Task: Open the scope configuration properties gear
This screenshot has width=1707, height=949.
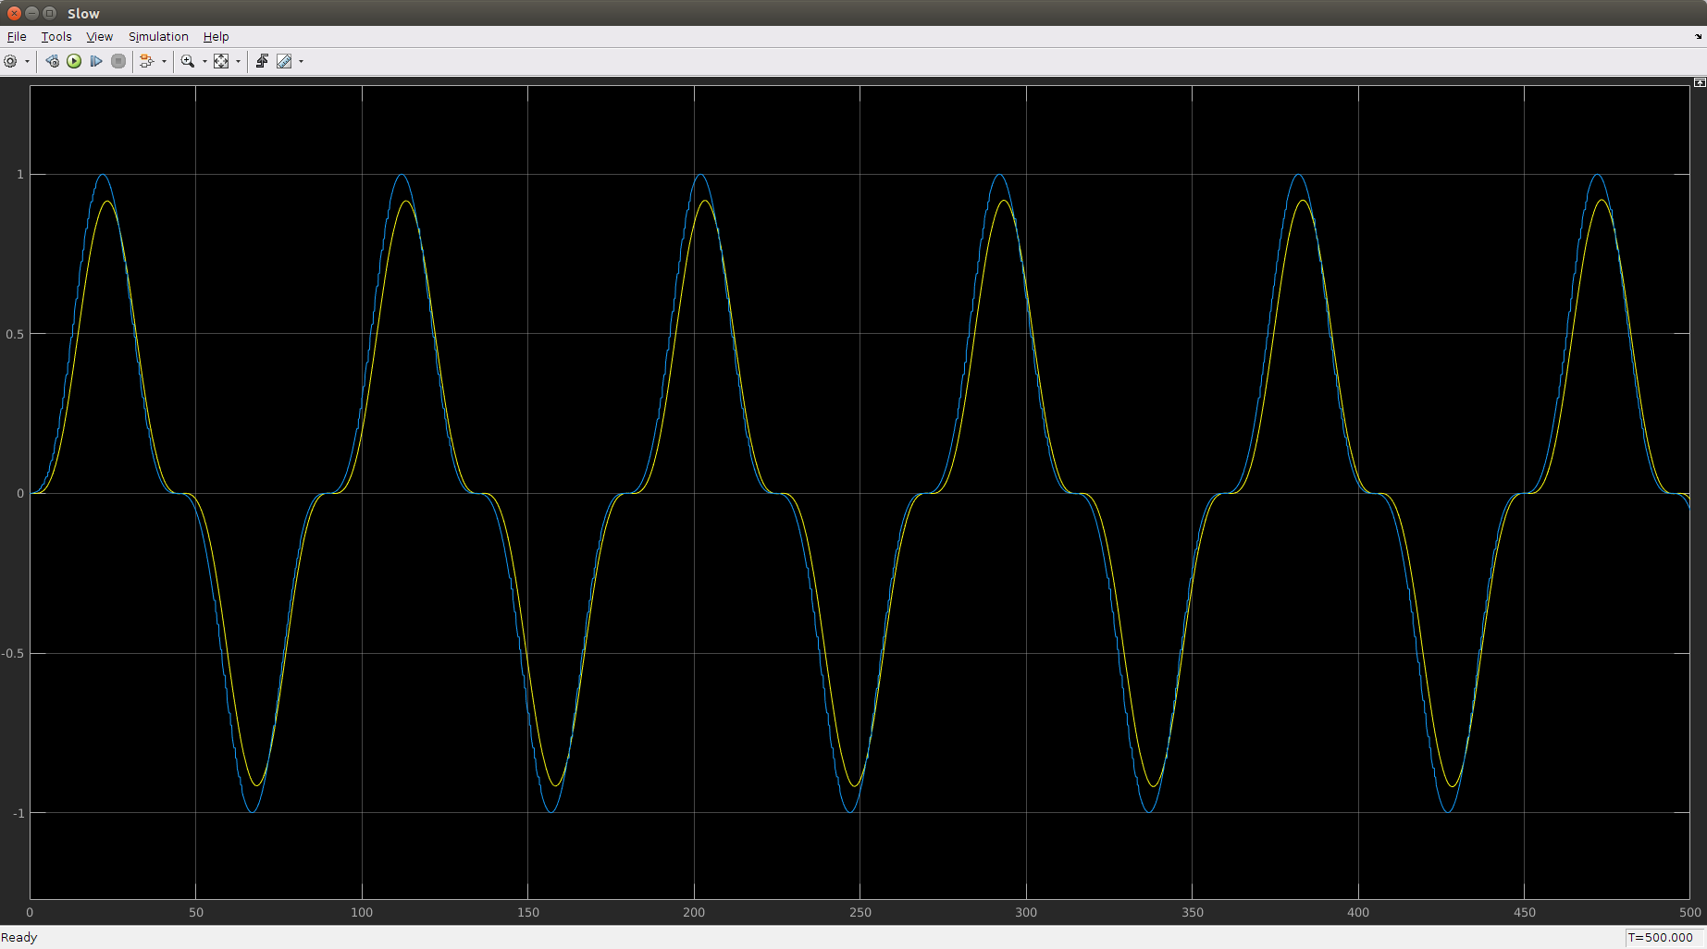Action: coord(10,61)
